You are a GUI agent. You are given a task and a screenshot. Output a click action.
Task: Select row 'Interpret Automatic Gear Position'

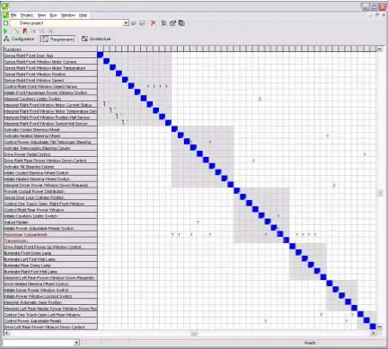coord(50,302)
